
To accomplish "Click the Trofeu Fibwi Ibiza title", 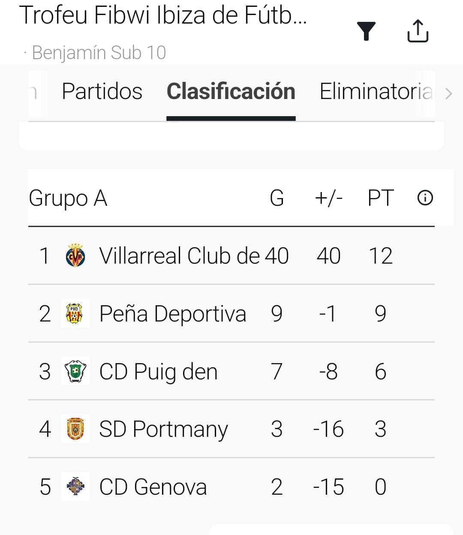I will point(163,15).
